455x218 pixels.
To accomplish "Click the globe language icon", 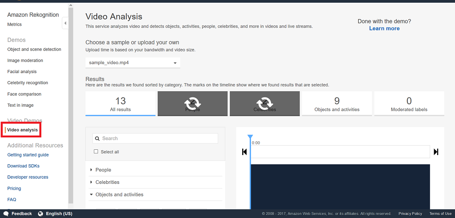I will pos(40,214).
